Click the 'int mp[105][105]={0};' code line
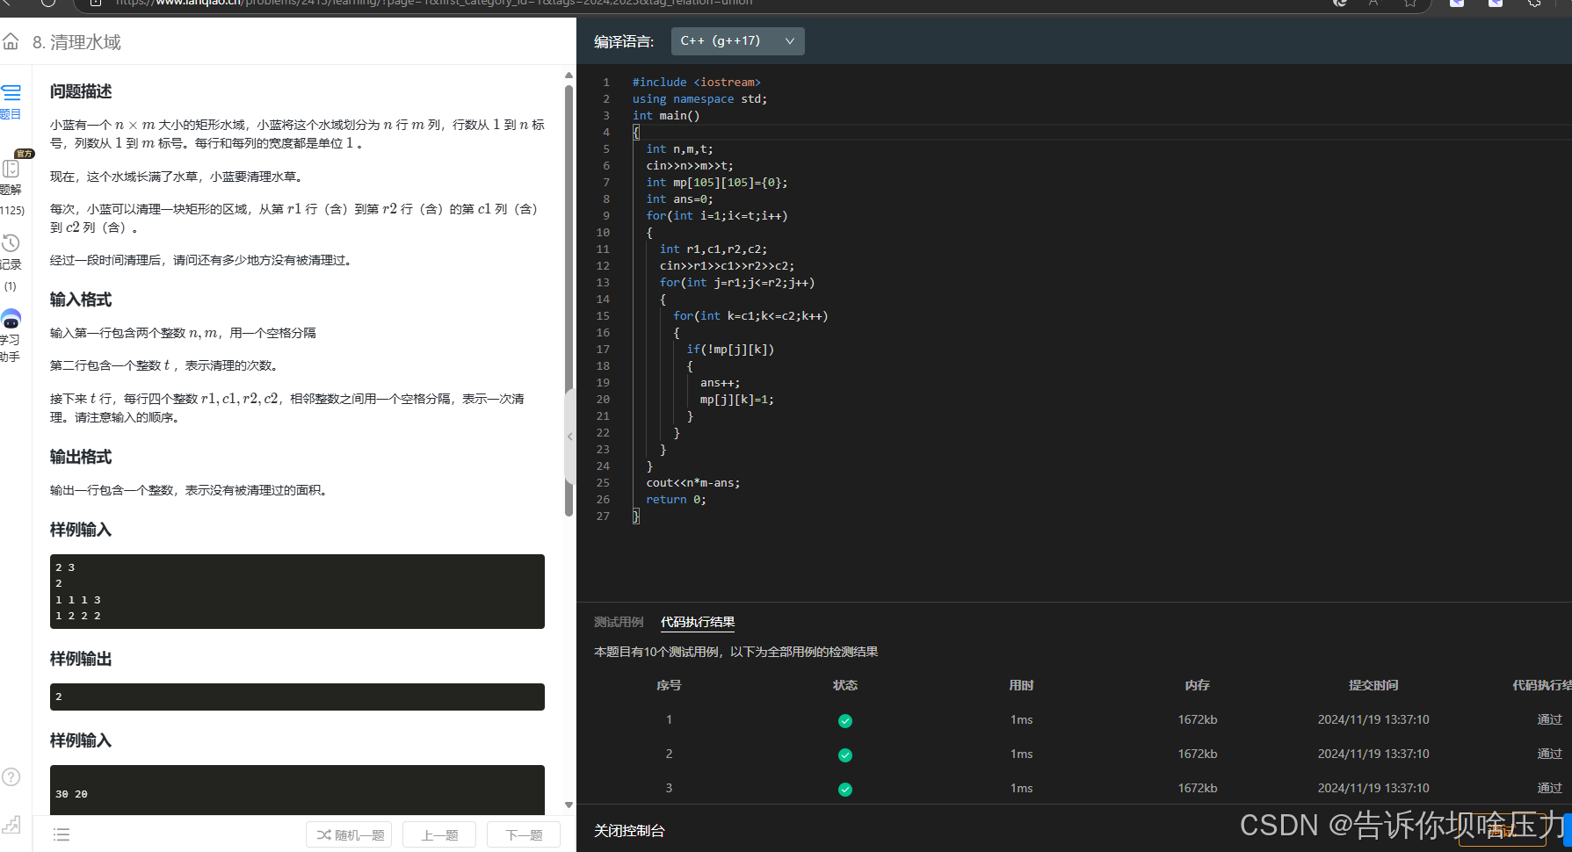 (x=717, y=182)
